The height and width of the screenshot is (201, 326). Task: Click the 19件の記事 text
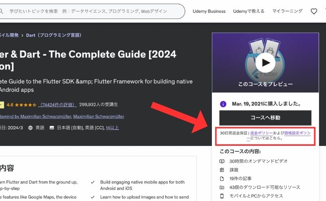[240, 179]
